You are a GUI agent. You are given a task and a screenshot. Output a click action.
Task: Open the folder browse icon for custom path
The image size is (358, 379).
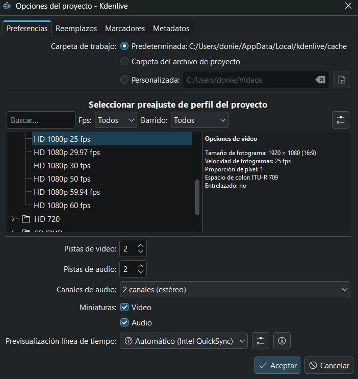pos(341,80)
